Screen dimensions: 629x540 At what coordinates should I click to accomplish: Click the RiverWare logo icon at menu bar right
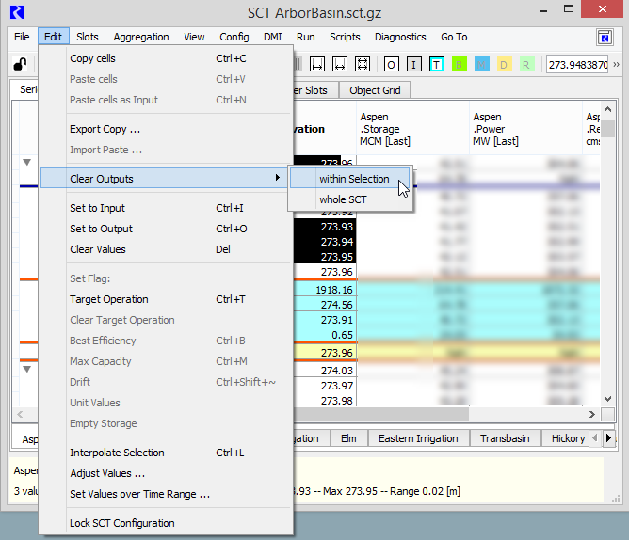point(605,37)
